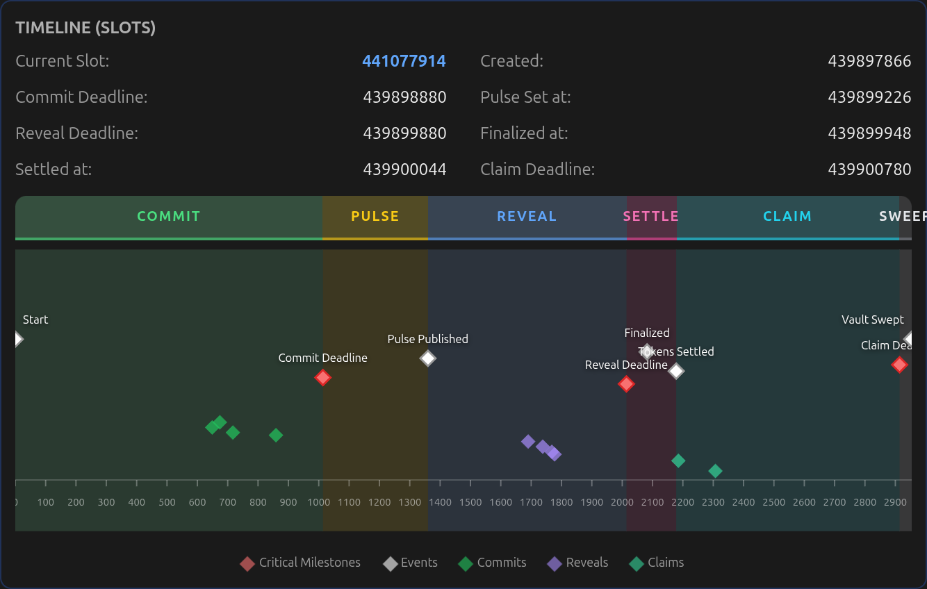
Task: Click the red Commit Deadline diamond marker
Action: 322,378
